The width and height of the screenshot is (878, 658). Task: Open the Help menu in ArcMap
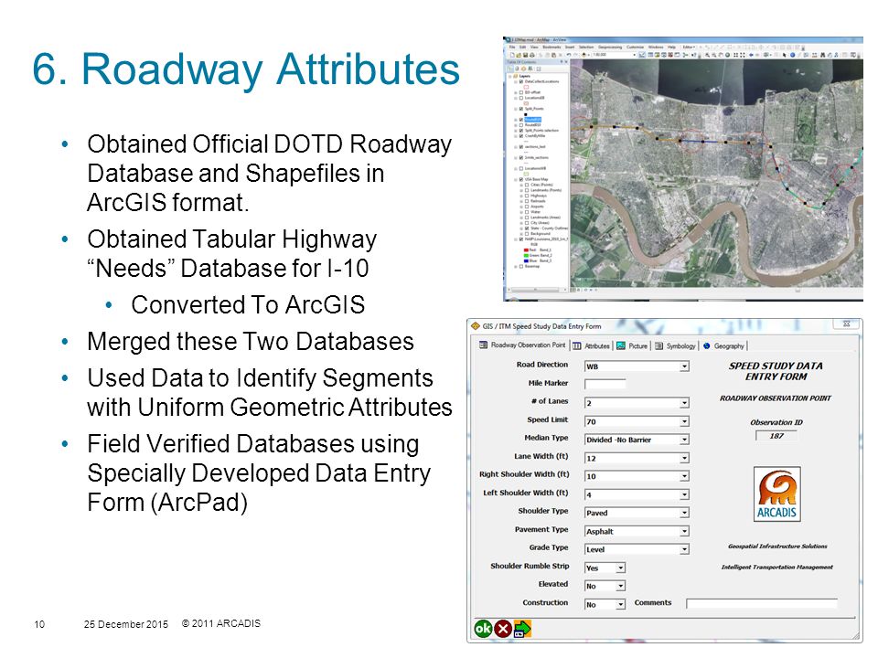[671, 47]
